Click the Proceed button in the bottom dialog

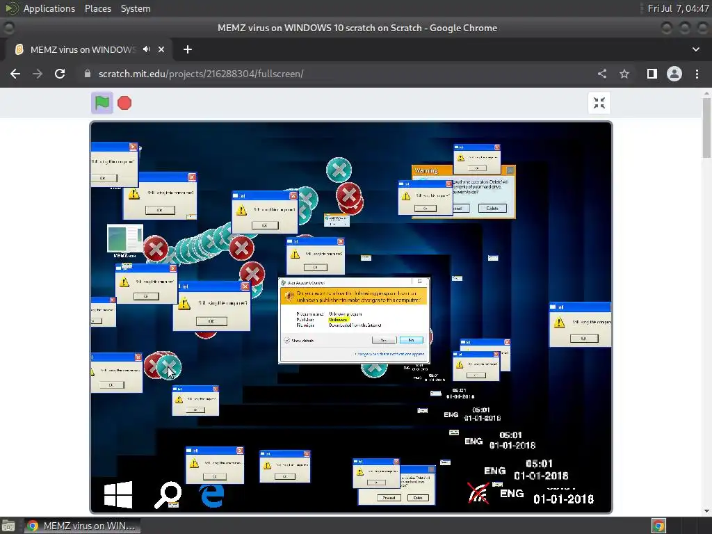(389, 498)
